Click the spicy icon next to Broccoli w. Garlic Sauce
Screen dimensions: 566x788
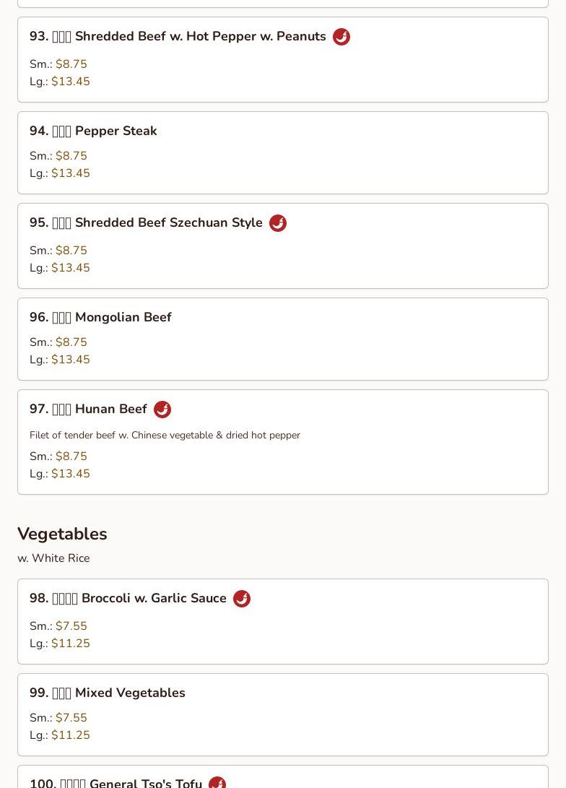(x=242, y=599)
